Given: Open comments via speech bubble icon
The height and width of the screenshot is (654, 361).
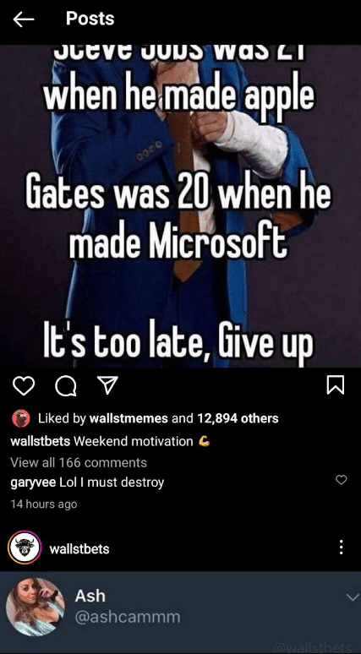Looking at the screenshot, I should 66,386.
